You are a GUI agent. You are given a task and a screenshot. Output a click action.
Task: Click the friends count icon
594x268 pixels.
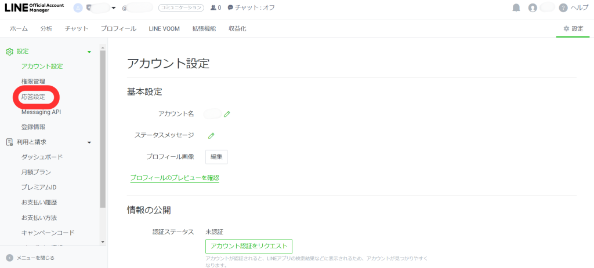tap(213, 8)
